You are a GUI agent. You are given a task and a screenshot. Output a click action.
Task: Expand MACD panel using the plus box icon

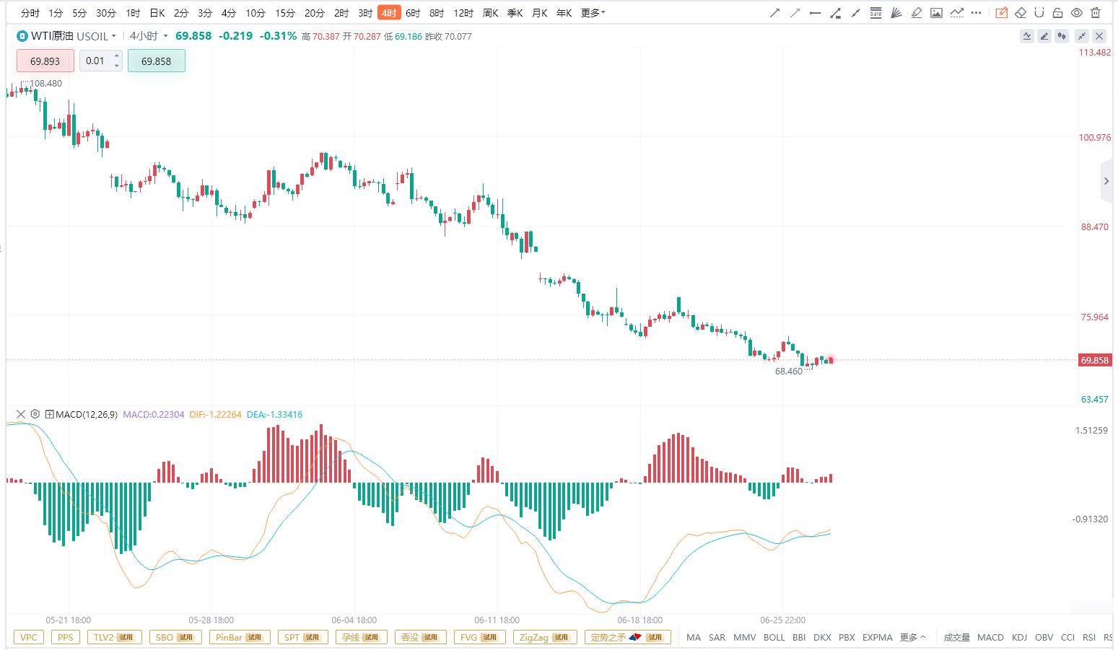49,414
